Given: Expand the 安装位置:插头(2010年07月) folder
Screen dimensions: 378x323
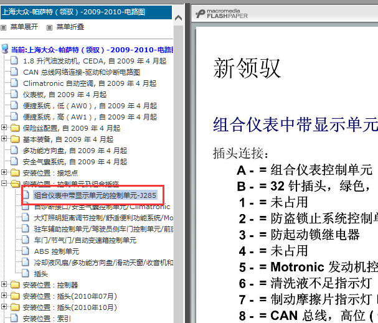Looking at the screenshot, I should (x=4, y=295).
